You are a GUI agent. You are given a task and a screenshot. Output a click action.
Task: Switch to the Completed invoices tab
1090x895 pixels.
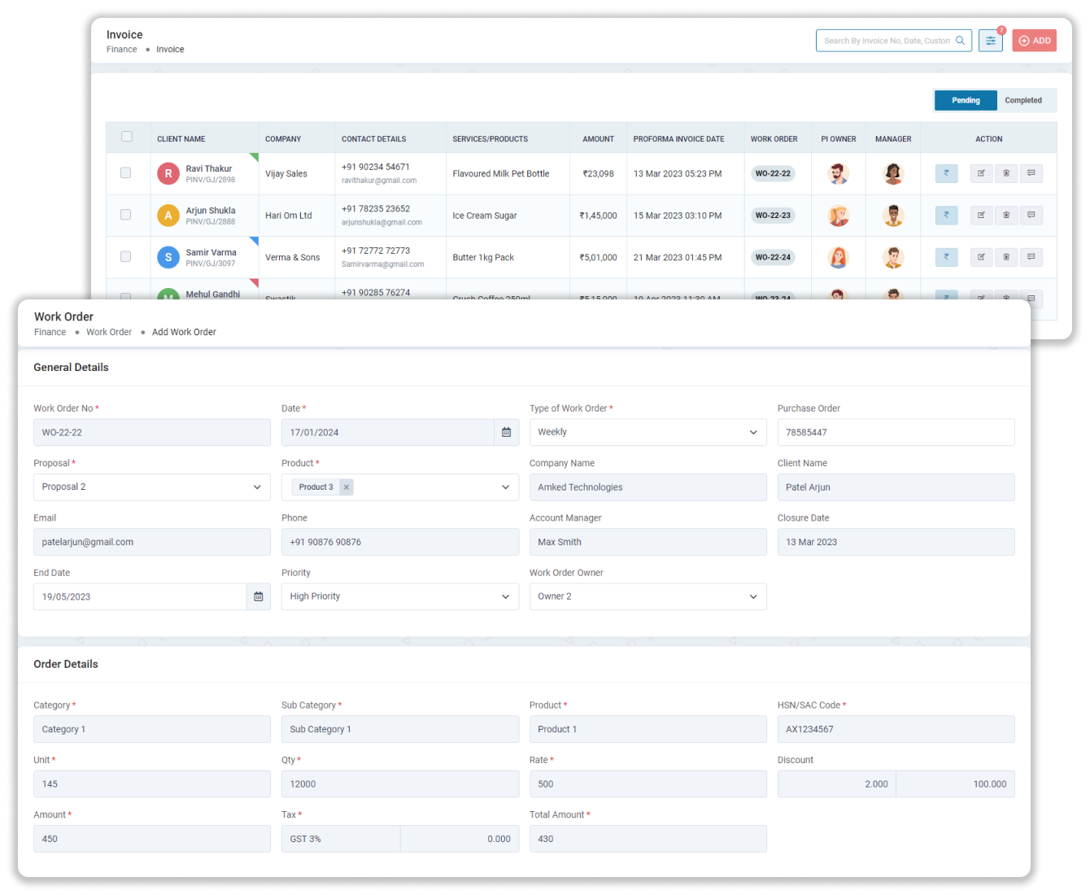pyautogui.click(x=1022, y=101)
